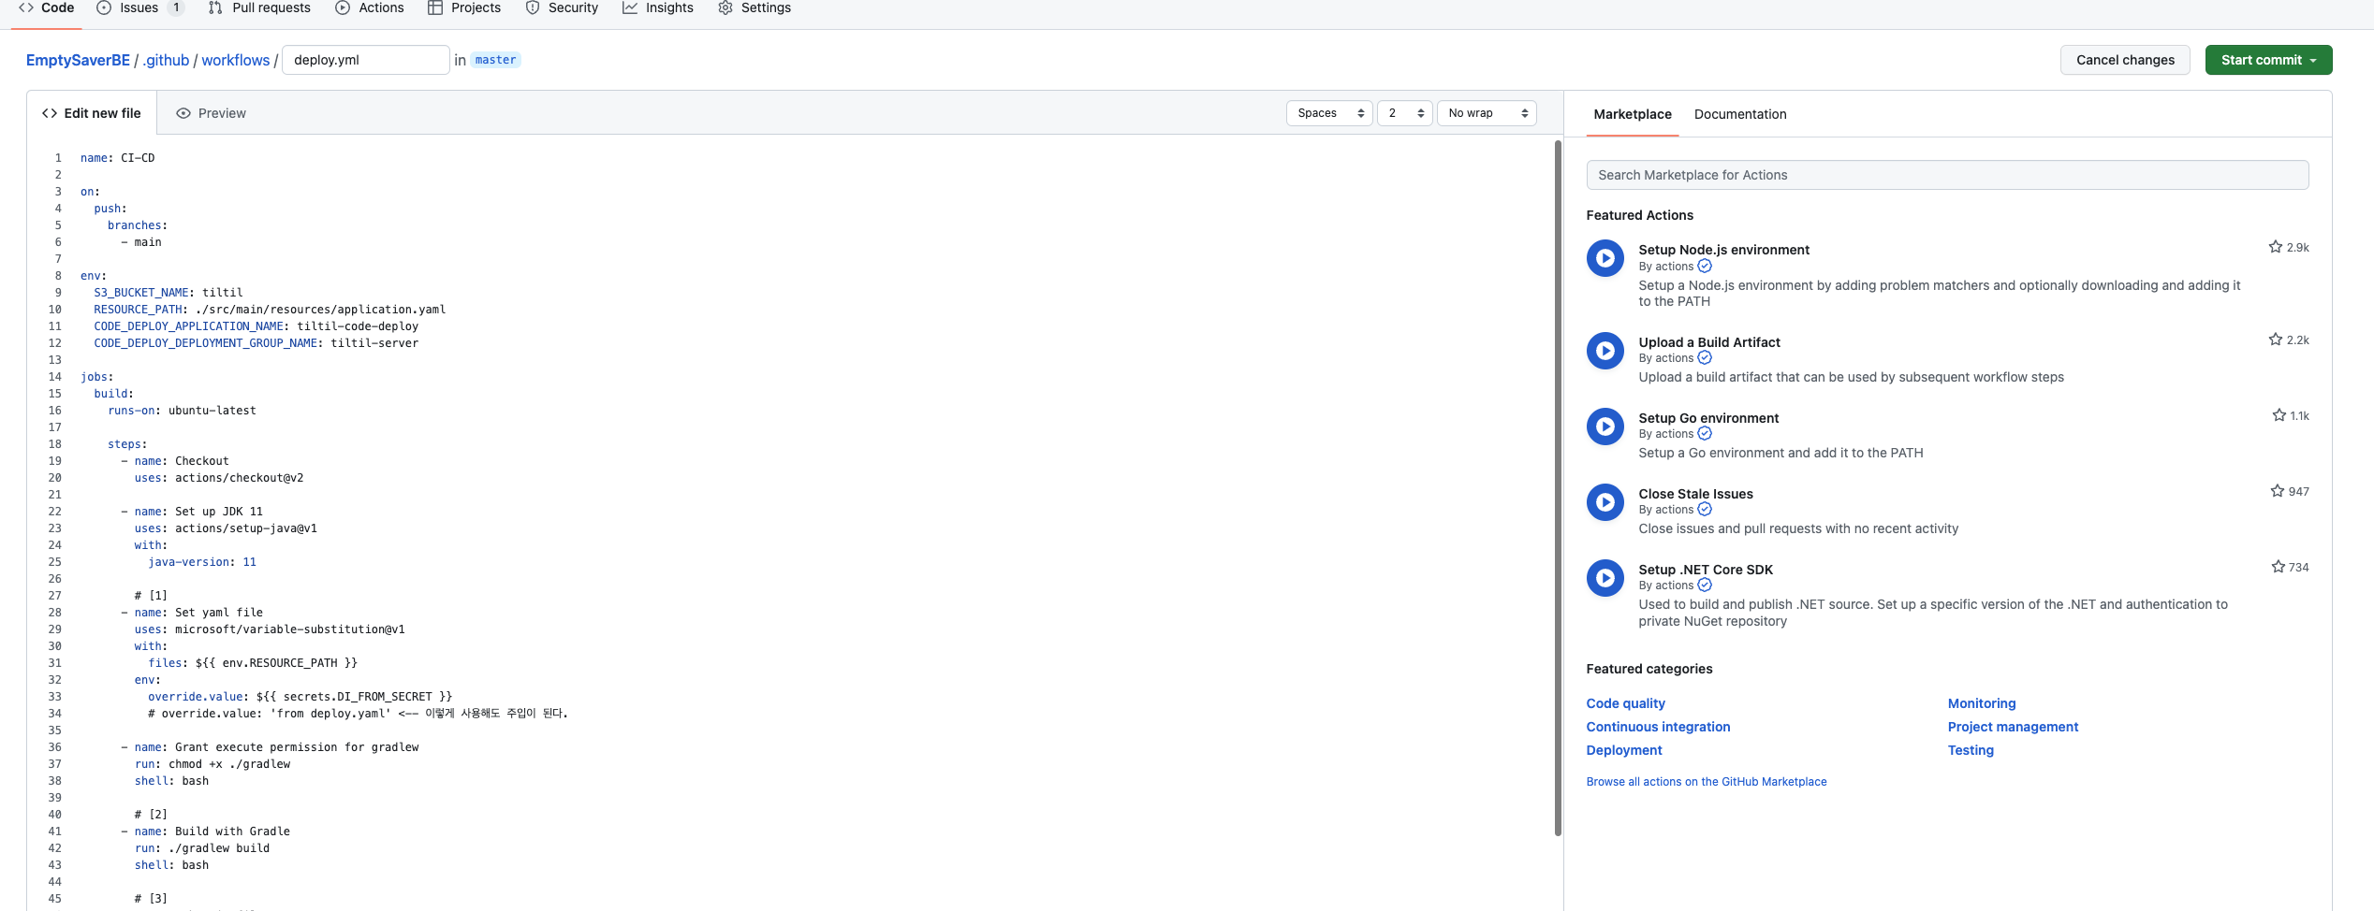Viewport: 2374px width, 911px height.
Task: Click the Setup Node.js environment action icon
Action: 1605,258
